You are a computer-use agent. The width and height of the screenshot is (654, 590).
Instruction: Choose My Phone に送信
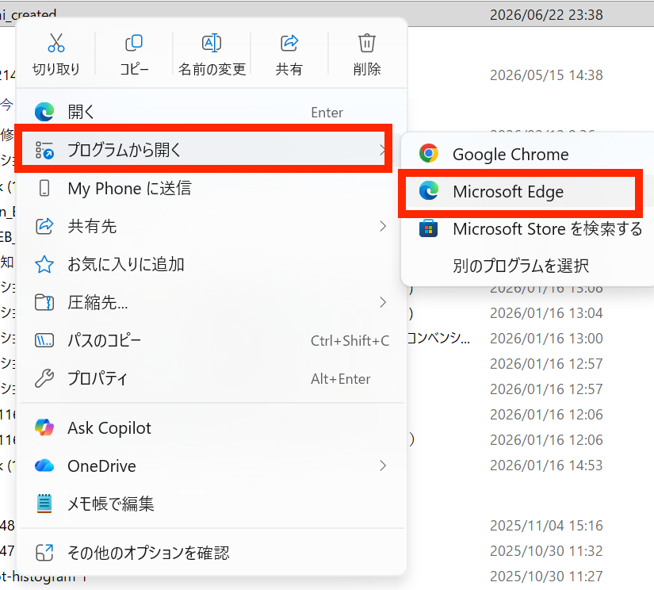pyautogui.click(x=212, y=188)
